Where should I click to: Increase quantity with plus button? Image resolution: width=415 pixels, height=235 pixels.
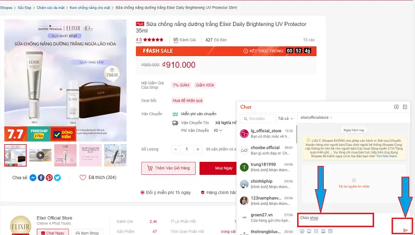click(x=198, y=149)
